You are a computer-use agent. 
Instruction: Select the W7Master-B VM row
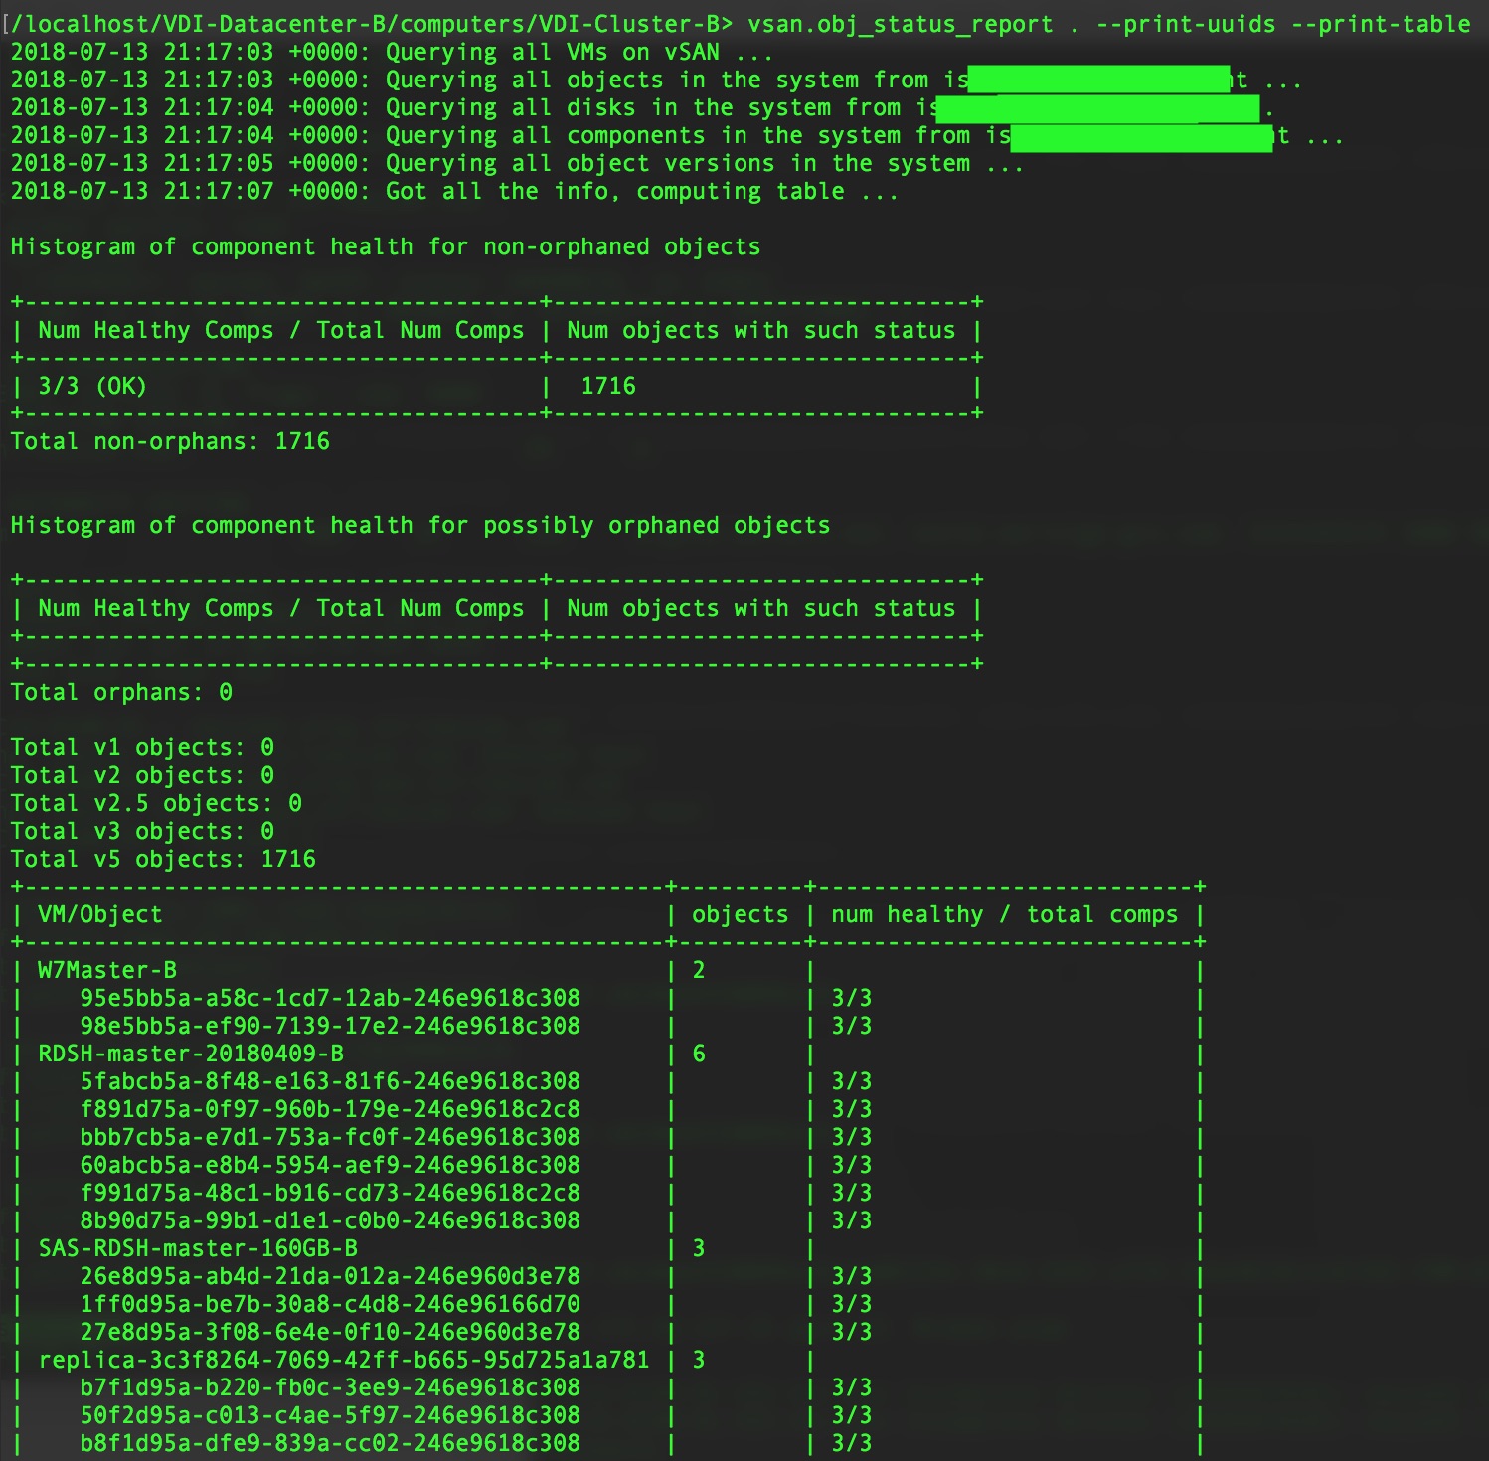tap(107, 970)
